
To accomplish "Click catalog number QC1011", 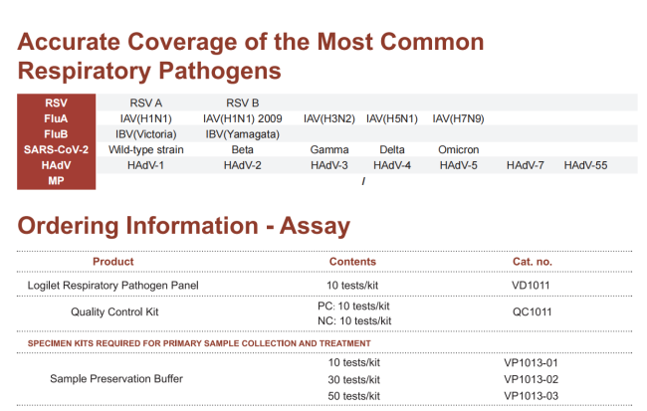I will pyautogui.click(x=532, y=312).
